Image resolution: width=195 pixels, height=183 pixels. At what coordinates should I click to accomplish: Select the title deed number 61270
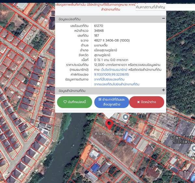tap(98, 26)
